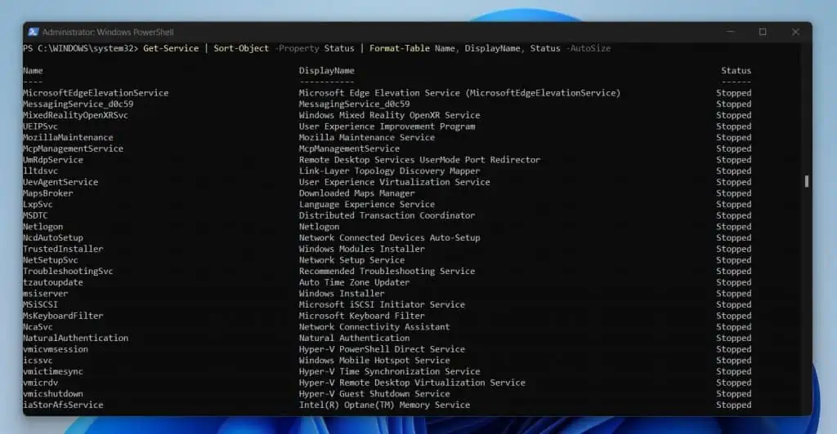Click the MsKeyboardFilter service name

[63, 317]
